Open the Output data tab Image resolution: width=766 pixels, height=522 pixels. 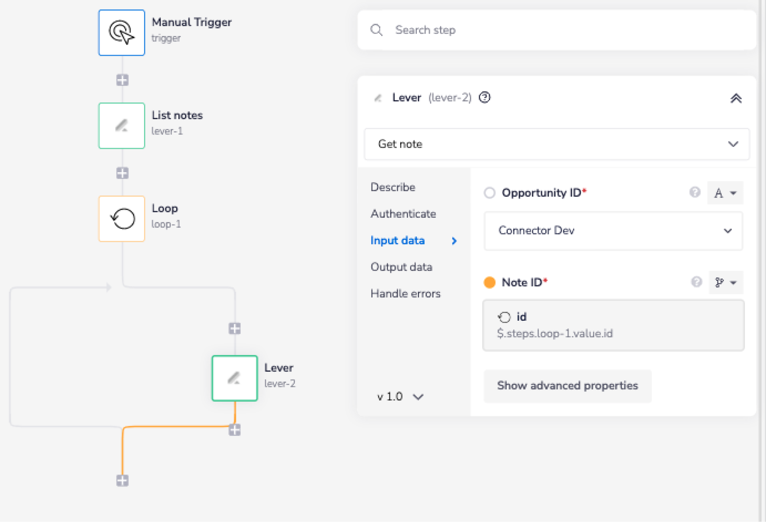[401, 267]
